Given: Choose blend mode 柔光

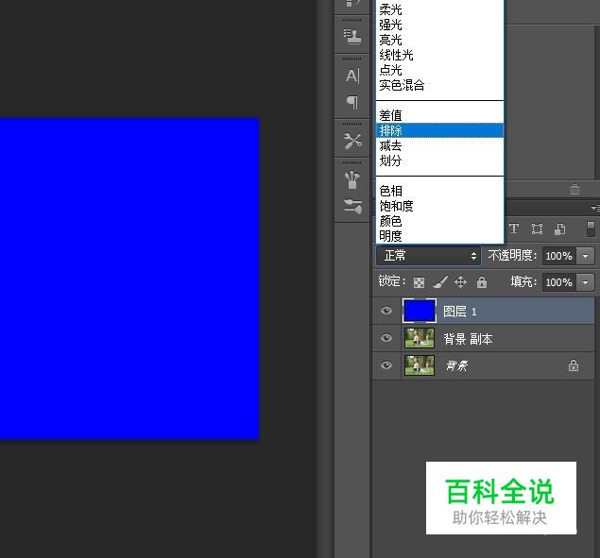Looking at the screenshot, I should coord(439,9).
